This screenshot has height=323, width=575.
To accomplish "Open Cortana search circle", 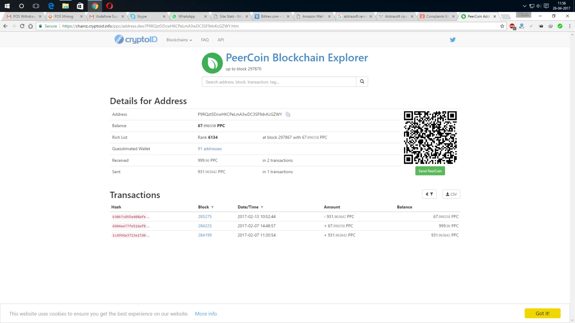I will coord(21,6).
